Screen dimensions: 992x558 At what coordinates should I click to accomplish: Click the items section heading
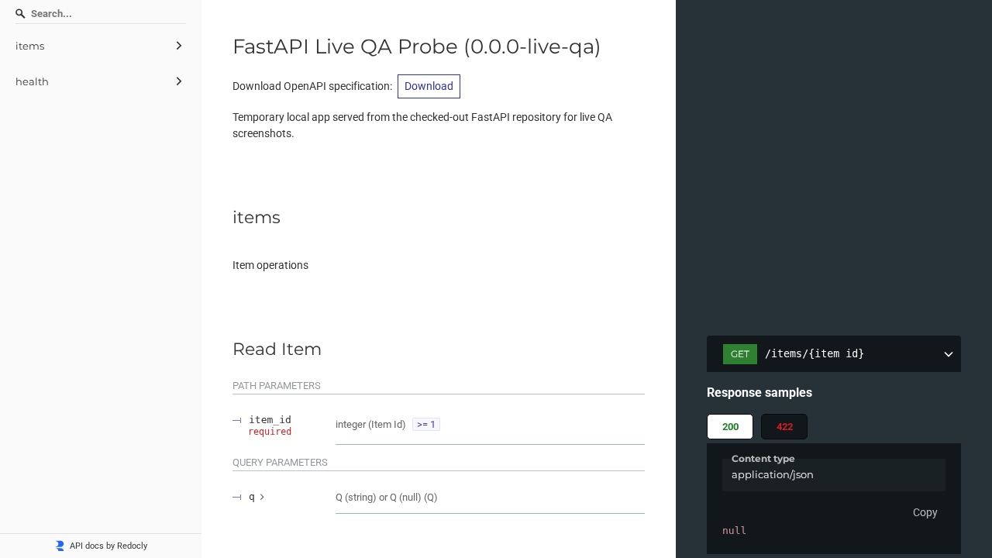point(257,217)
